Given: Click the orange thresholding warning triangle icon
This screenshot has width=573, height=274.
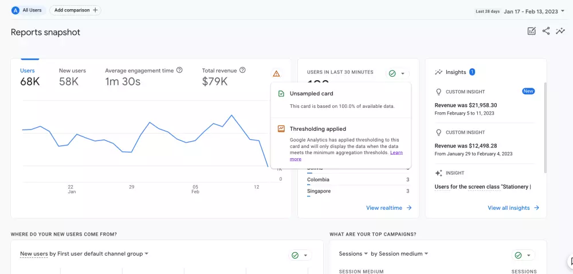Looking at the screenshot, I should click(x=277, y=73).
